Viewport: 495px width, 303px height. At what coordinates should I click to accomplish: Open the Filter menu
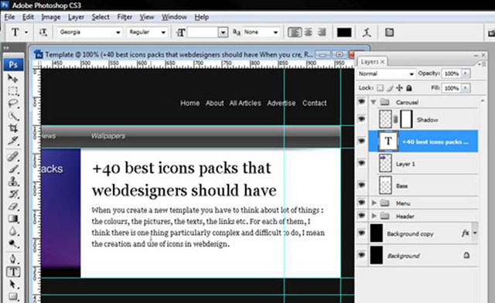(125, 17)
